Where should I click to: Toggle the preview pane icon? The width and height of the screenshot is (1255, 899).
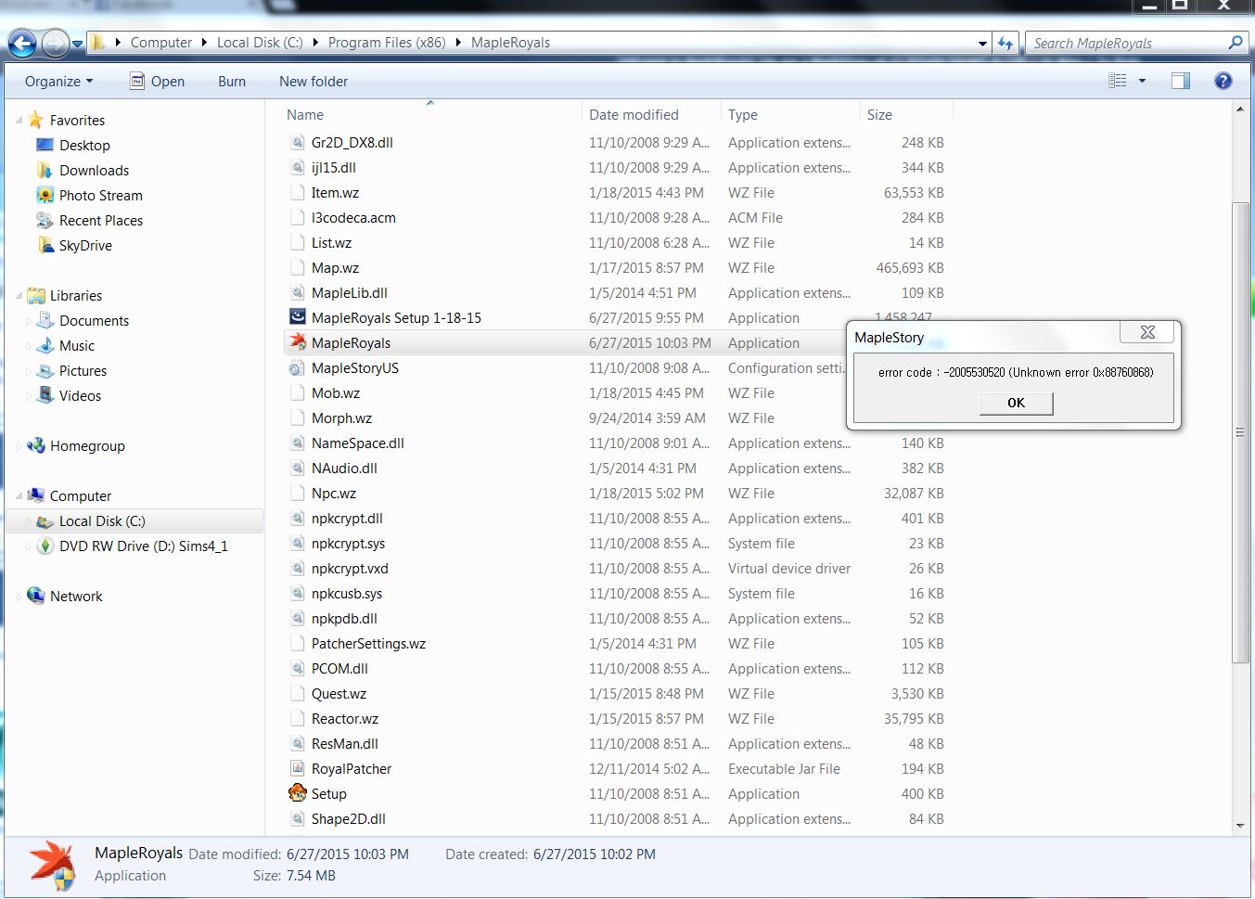[x=1181, y=81]
